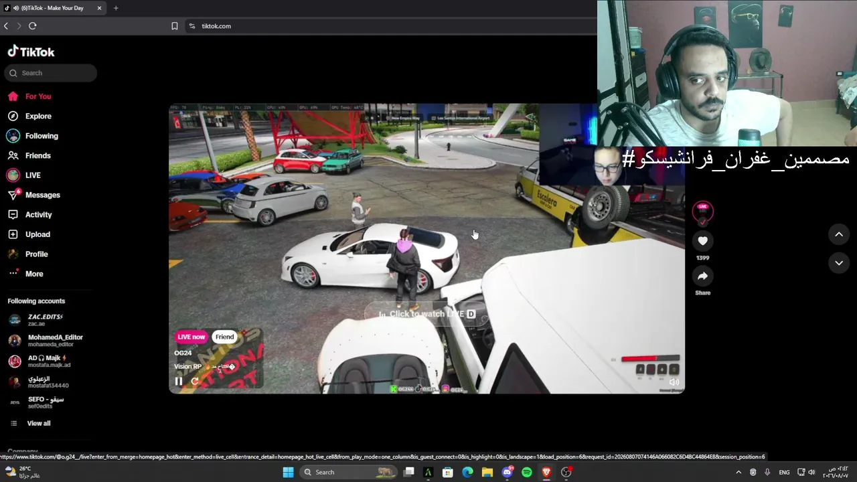Select LIVE in the sidebar
857x482 pixels.
[33, 175]
